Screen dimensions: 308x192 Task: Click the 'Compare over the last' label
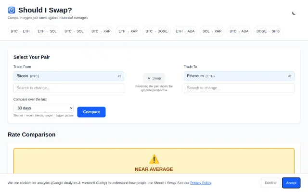pos(30,99)
